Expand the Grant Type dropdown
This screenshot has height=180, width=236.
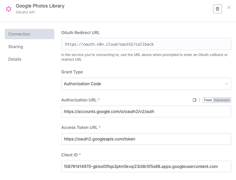146,84
